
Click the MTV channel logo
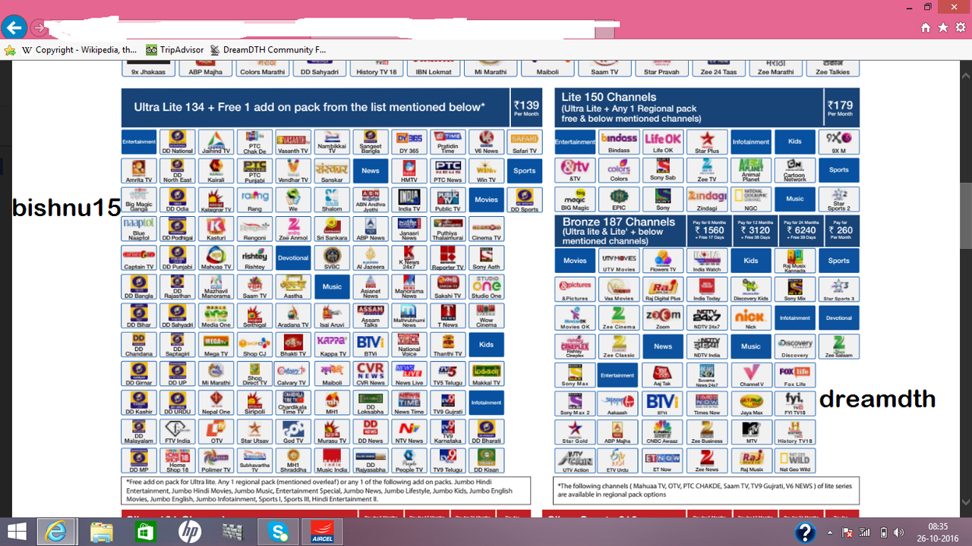tap(751, 432)
